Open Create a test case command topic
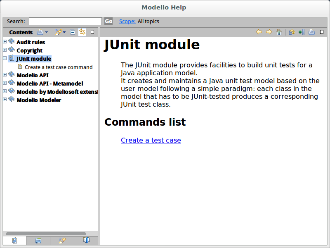330x248 pixels. tap(59, 67)
